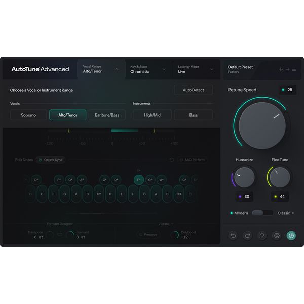Click the Humanize knob
This screenshot has height=304, width=304.
tap(244, 177)
